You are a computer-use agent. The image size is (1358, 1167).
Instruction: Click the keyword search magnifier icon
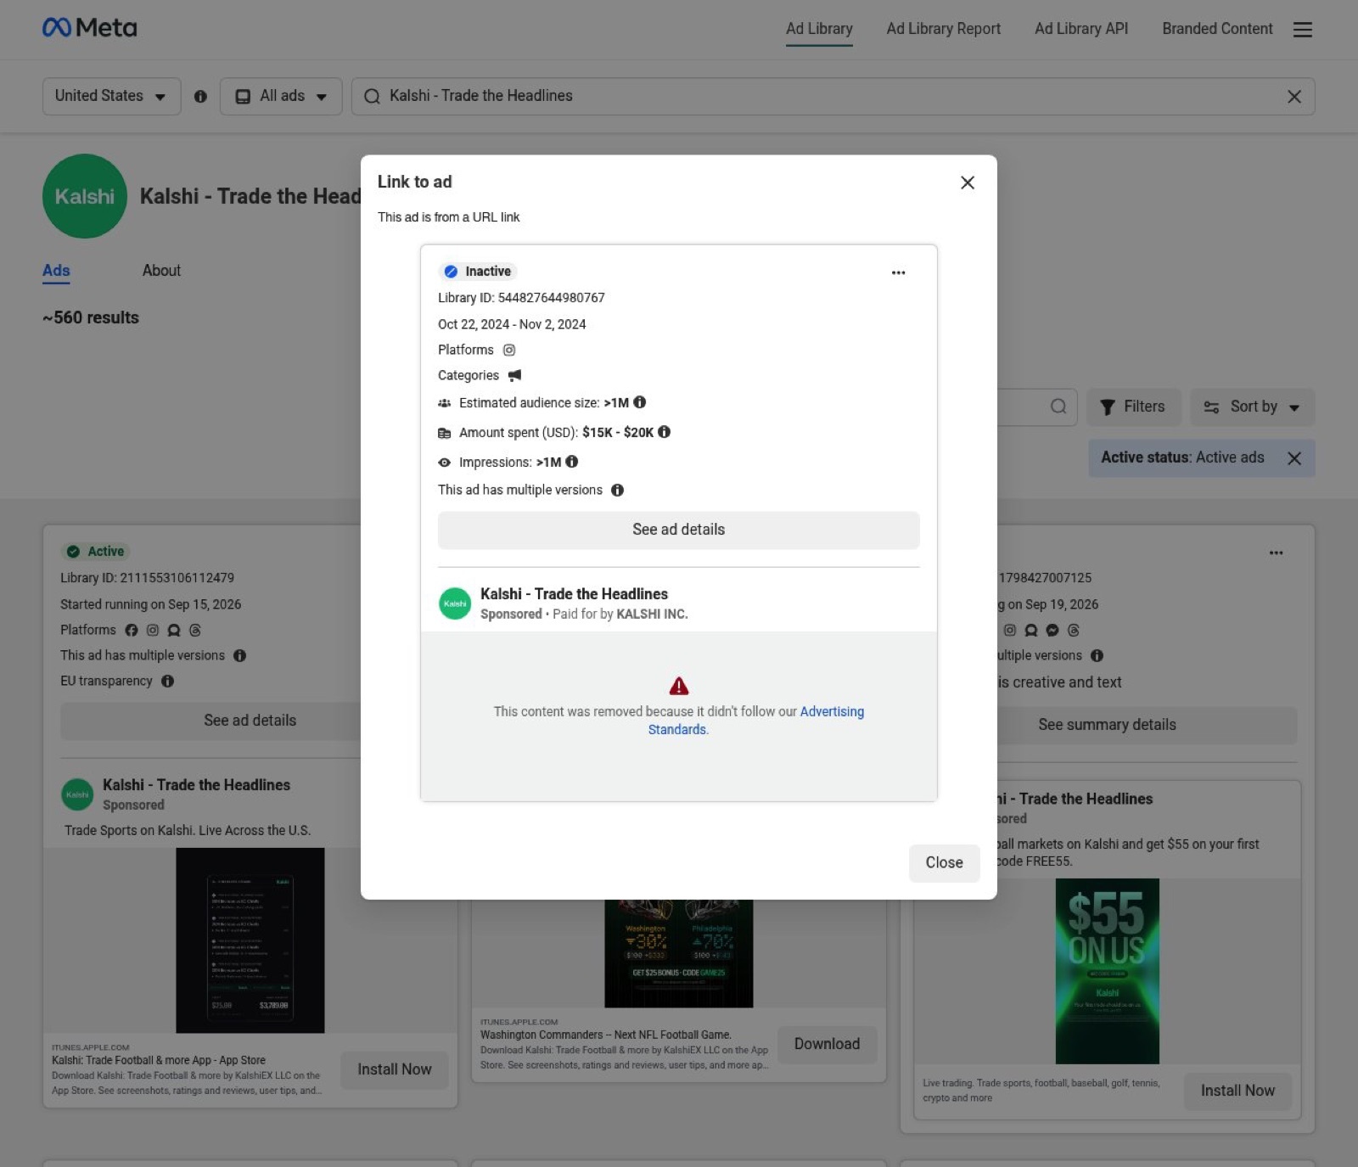[x=1058, y=407]
